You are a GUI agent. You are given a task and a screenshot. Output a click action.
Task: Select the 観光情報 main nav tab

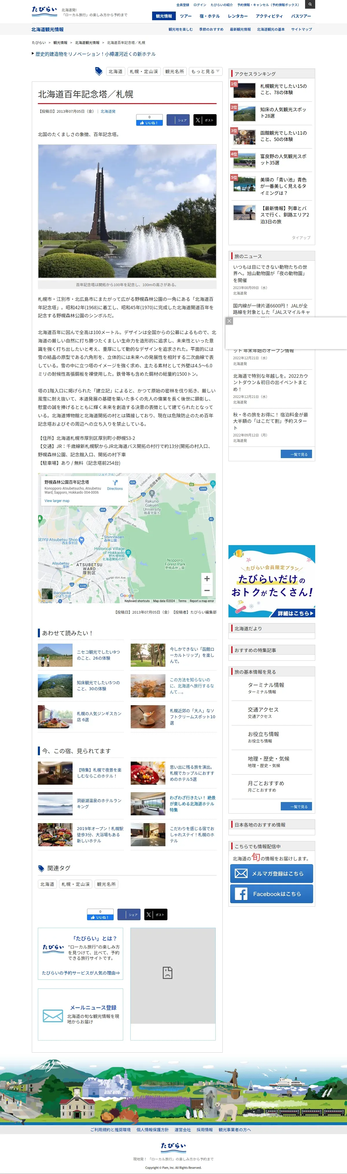pos(164,16)
